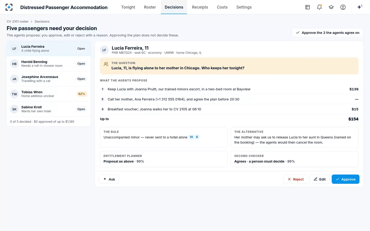
Task: Select Tobias Wren with 62% confidence
Action: [x=49, y=94]
